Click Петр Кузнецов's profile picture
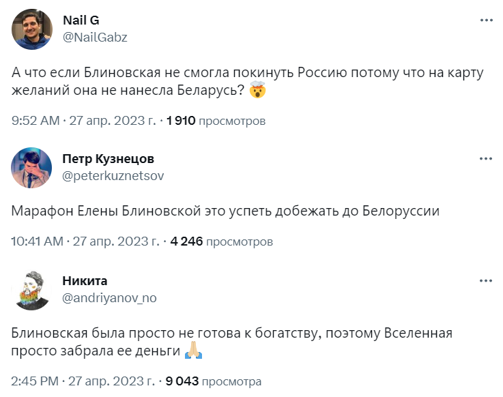 (x=33, y=166)
